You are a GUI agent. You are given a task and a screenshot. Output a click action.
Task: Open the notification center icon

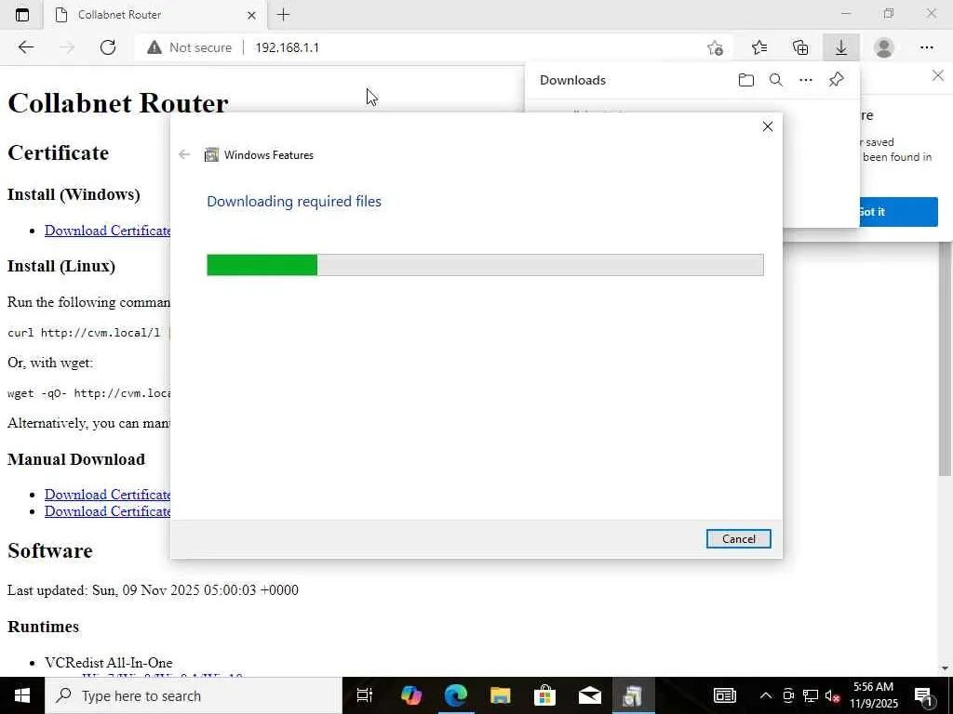924,695
